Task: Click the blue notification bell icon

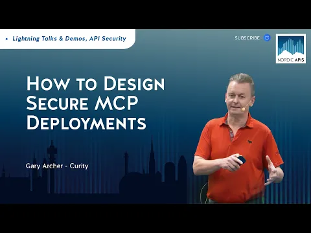Action: 267,38
